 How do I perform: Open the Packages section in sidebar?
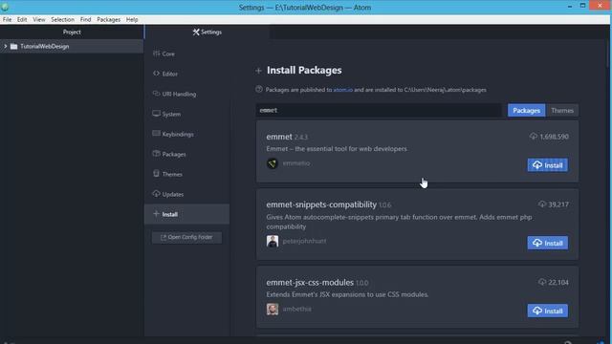tap(169, 154)
